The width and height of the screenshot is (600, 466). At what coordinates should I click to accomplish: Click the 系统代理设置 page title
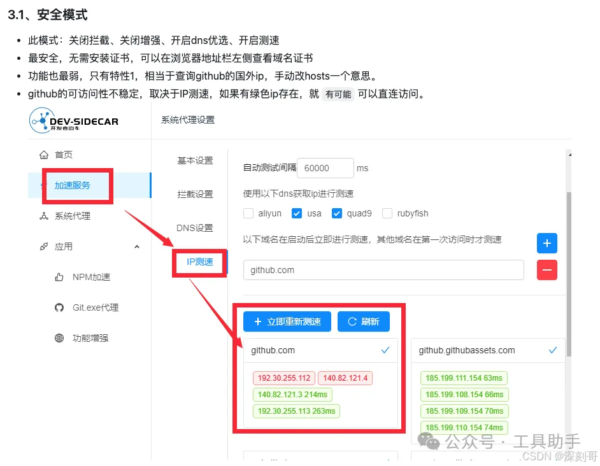pyautogui.click(x=188, y=120)
